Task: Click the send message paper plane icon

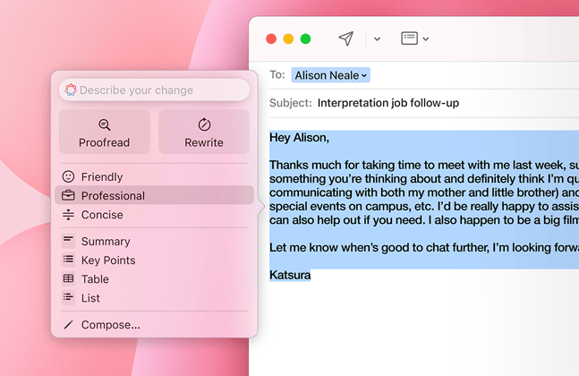Action: (345, 38)
